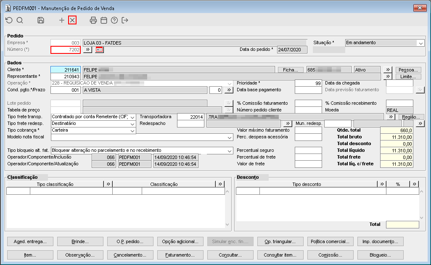Open Tipo desconto lookup arrows
Viewport: 431px width, 265px height.
click(x=382, y=184)
